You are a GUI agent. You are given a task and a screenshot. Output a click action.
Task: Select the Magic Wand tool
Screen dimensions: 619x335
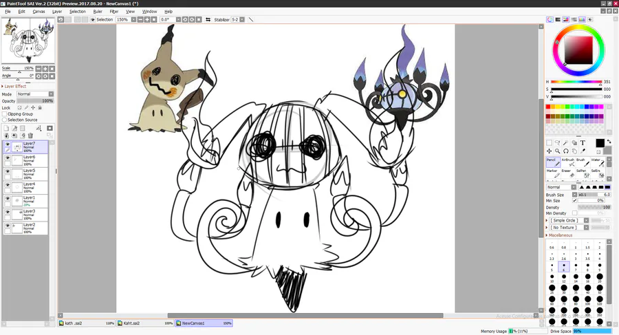[x=566, y=142]
